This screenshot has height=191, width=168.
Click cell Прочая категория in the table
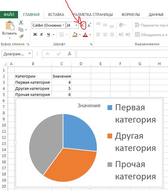click(33, 94)
